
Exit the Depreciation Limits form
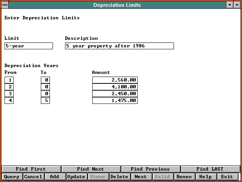click(227, 177)
